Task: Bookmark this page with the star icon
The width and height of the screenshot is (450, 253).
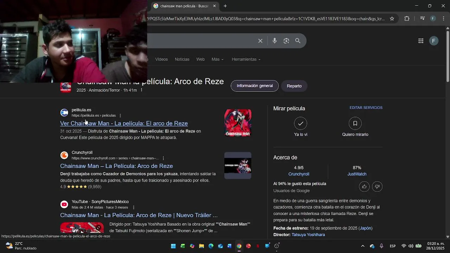Action: point(392,19)
